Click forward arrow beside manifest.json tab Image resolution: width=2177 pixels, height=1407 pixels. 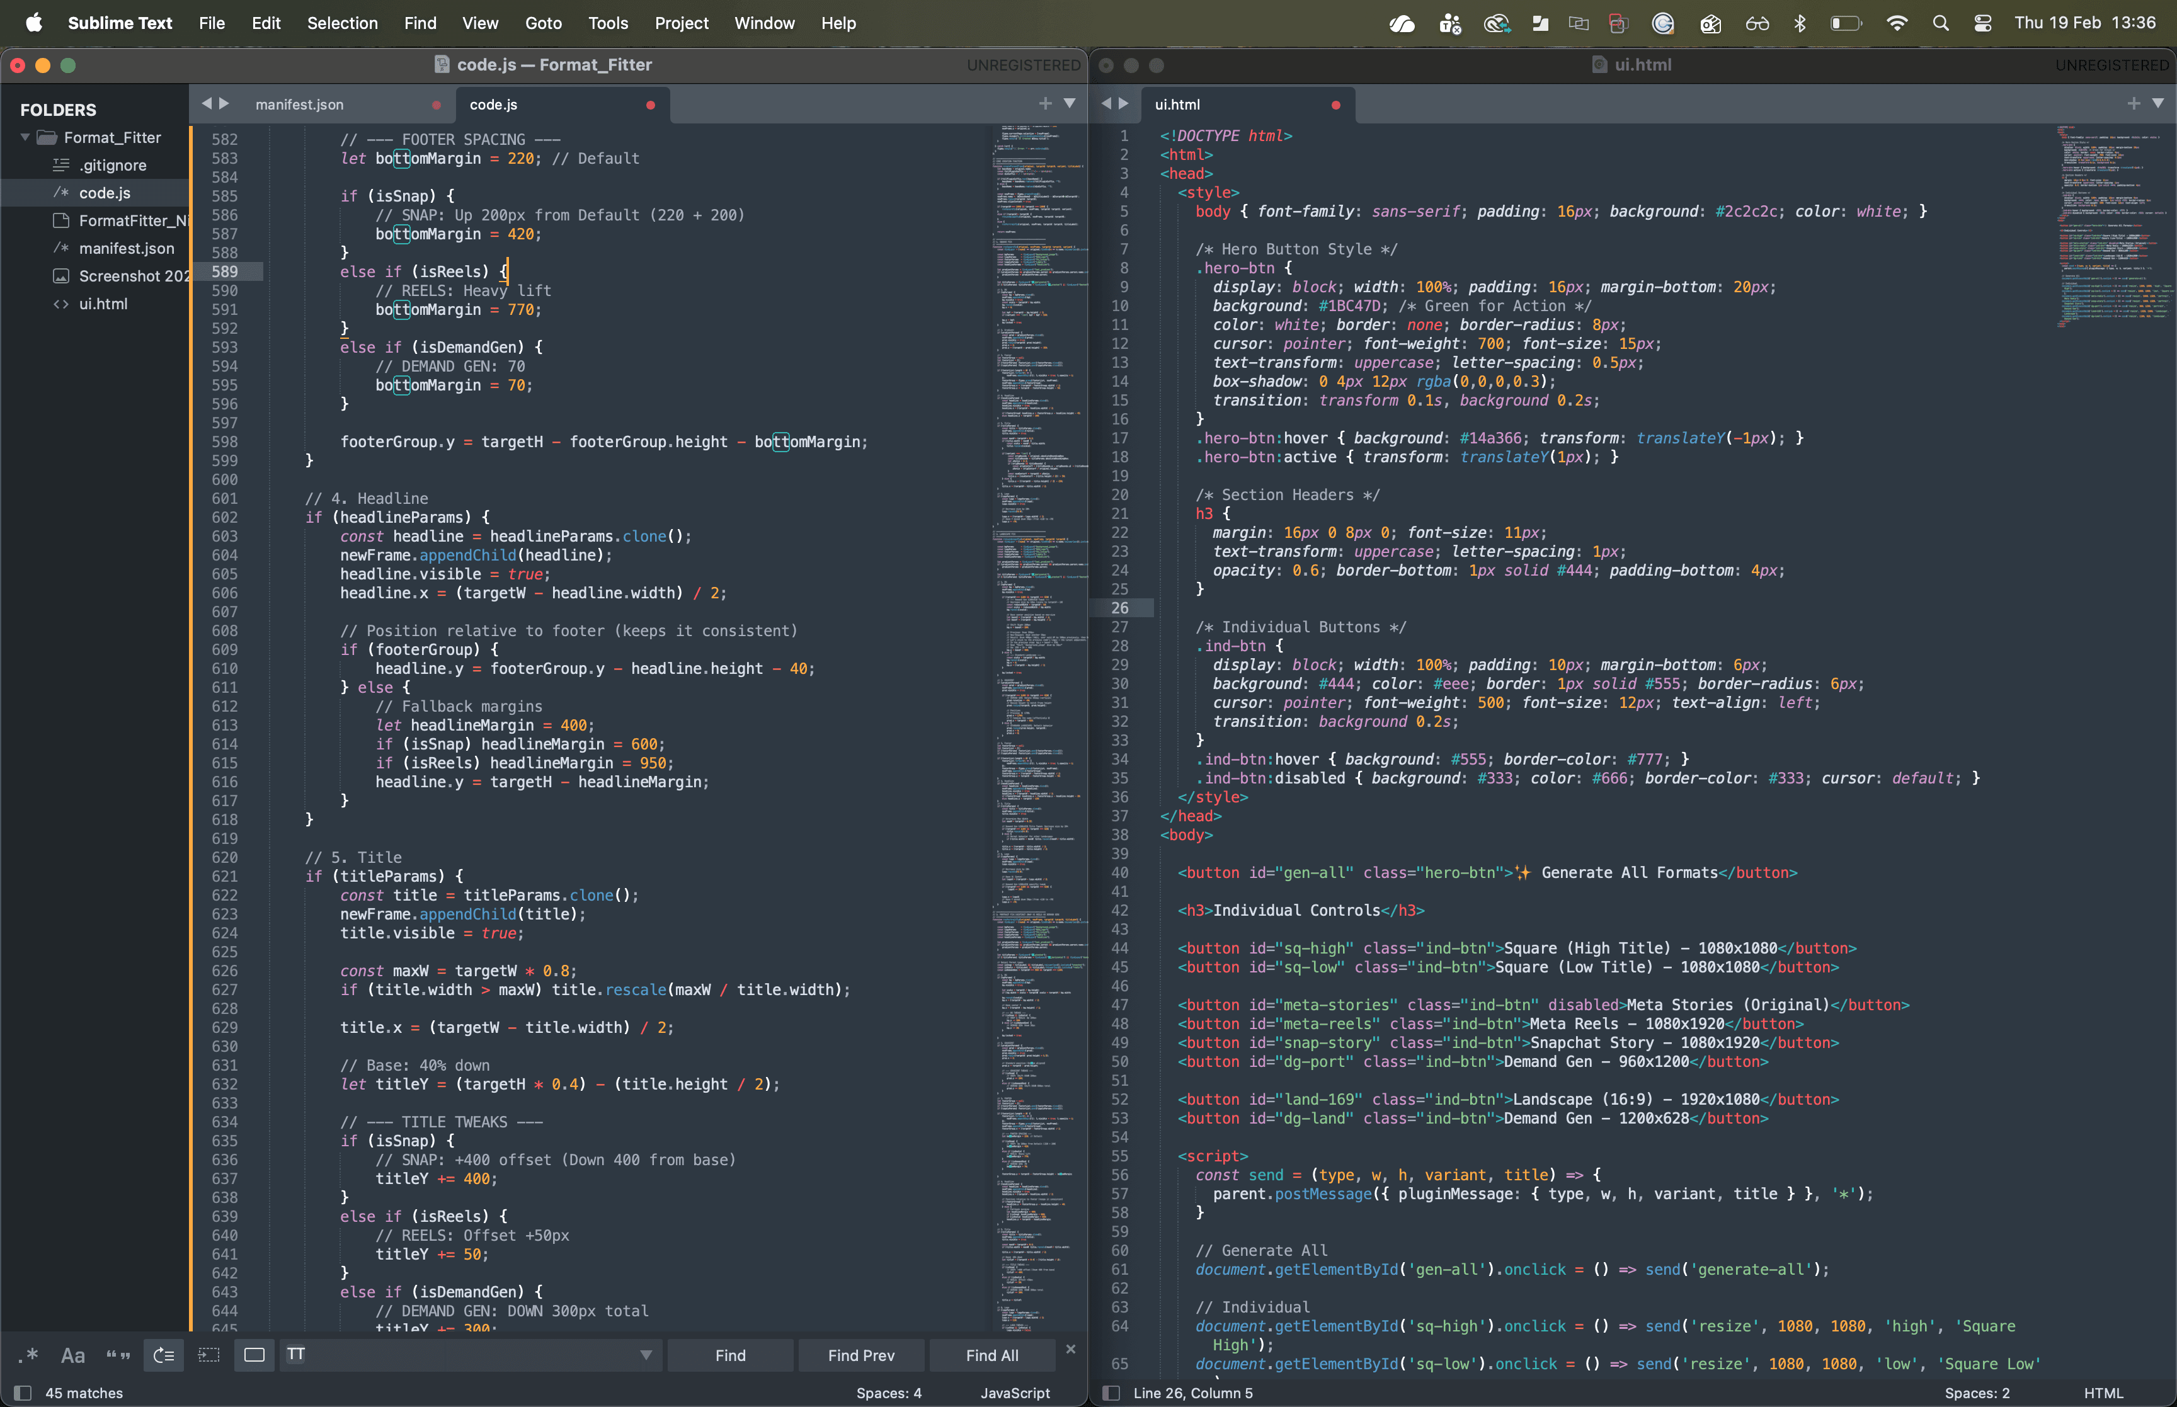click(x=224, y=103)
